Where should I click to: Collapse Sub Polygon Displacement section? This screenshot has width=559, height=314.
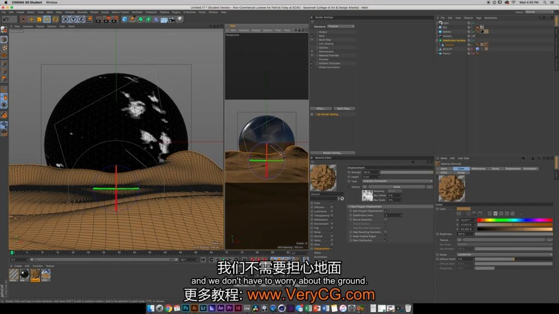click(350, 207)
